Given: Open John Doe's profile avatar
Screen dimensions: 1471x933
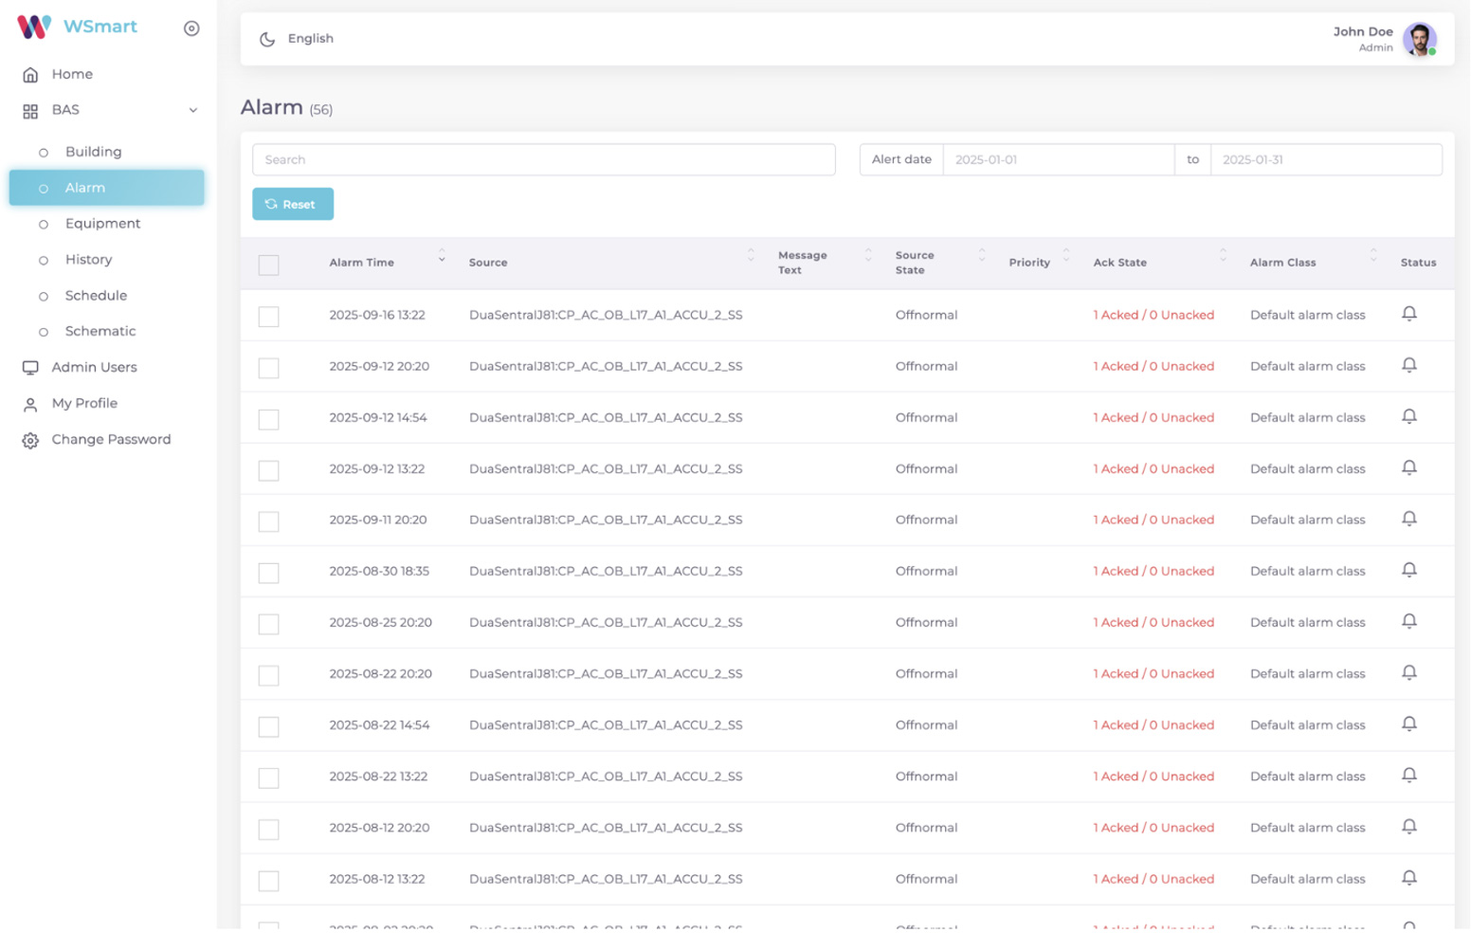Looking at the screenshot, I should [1419, 39].
